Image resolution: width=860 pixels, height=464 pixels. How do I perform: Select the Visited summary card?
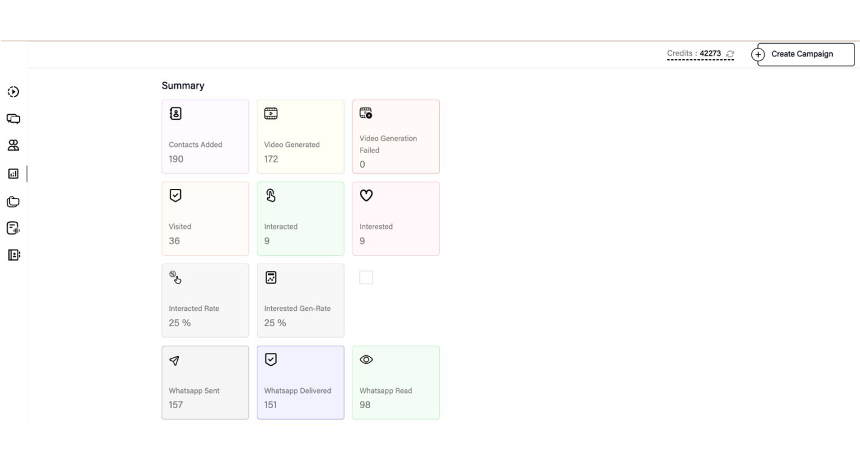pos(205,219)
